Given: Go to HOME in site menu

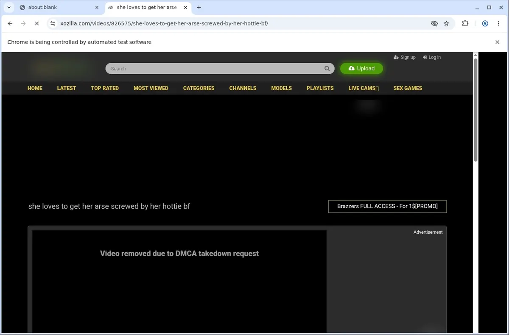Looking at the screenshot, I should point(35,88).
